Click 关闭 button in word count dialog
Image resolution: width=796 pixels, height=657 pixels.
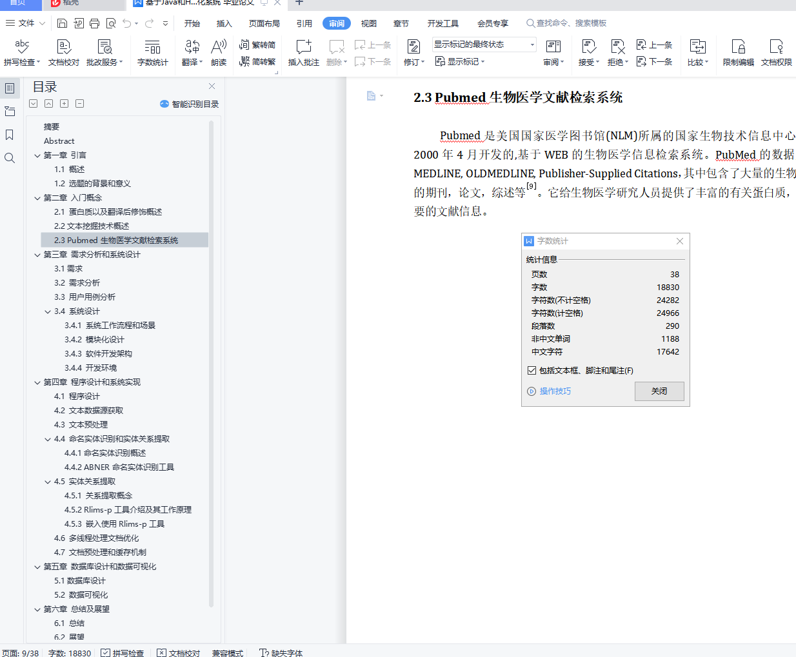pos(659,391)
